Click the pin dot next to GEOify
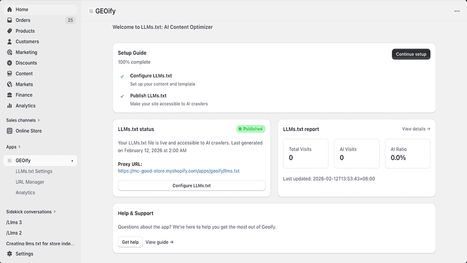Image resolution: width=467 pixels, height=263 pixels. coord(72,161)
